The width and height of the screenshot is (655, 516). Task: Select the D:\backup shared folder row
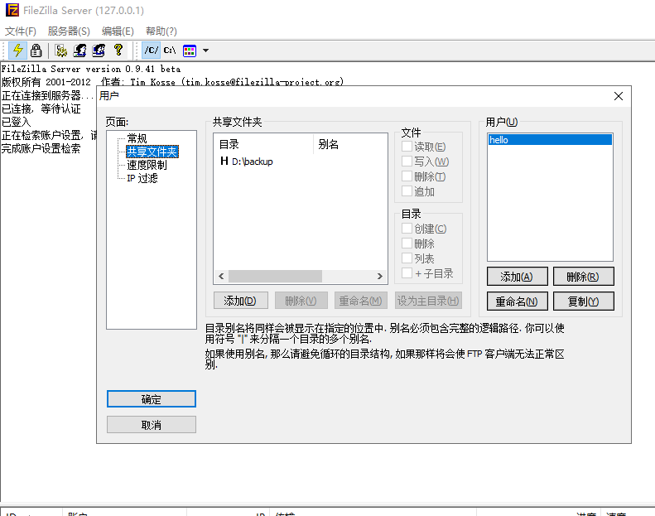(301, 162)
